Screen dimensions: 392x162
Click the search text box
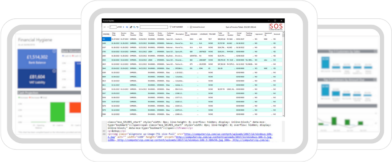[x=154, y=27]
